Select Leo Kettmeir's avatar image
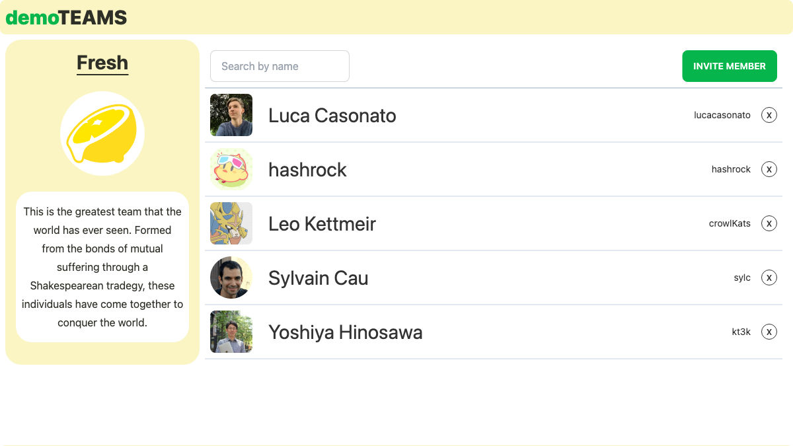 point(231,223)
